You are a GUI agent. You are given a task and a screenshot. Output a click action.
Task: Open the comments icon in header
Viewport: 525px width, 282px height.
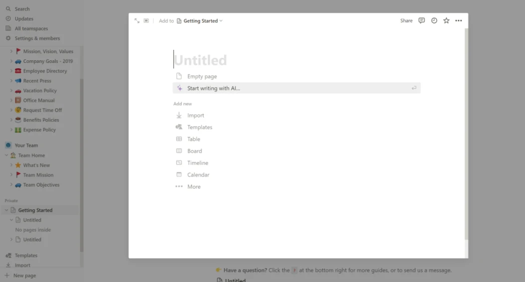(x=422, y=21)
